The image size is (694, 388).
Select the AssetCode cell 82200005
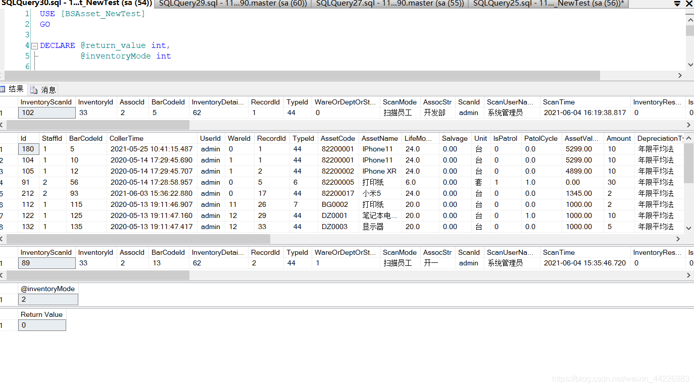(339, 182)
